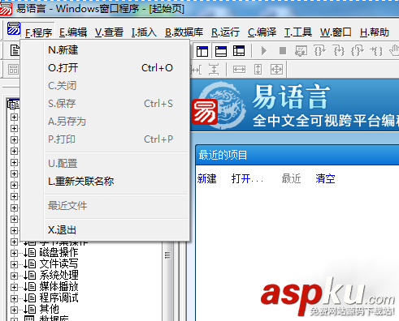Image resolution: width=399 pixels, height=321 pixels.
Task: Open the I.插入 menu
Action: coord(144,32)
